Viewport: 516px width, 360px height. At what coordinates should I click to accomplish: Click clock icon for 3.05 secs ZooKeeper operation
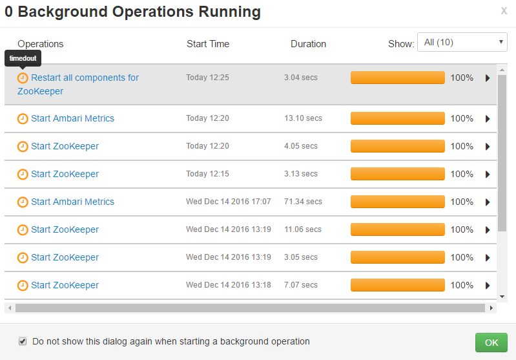pos(23,258)
